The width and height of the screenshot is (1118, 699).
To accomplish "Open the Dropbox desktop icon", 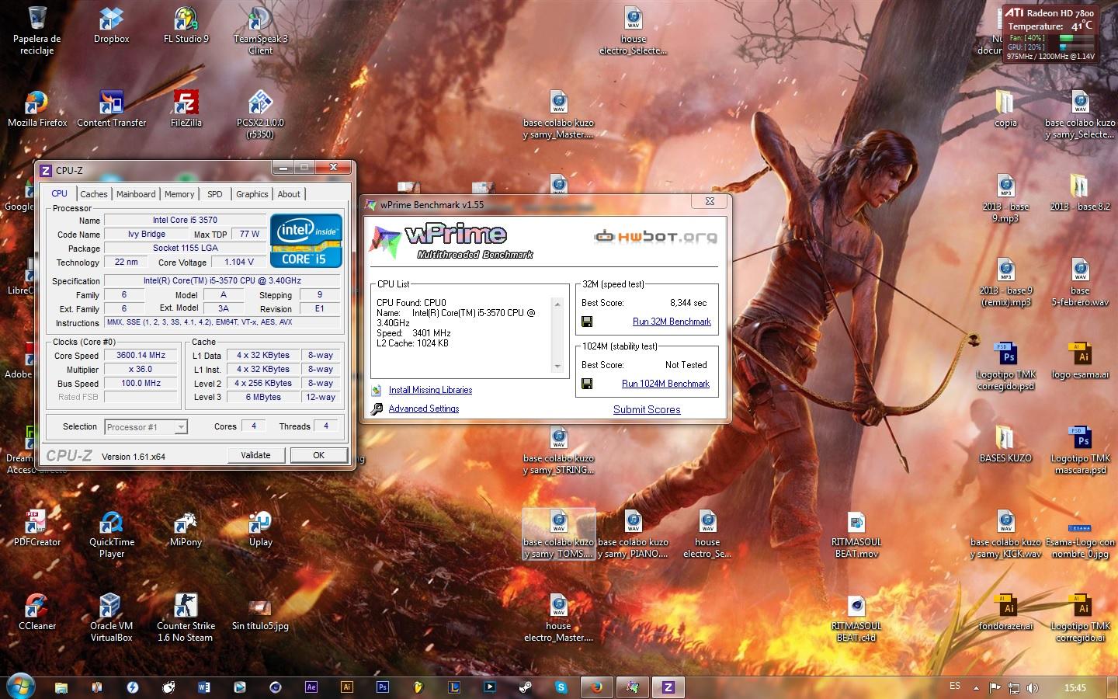I will click(111, 25).
